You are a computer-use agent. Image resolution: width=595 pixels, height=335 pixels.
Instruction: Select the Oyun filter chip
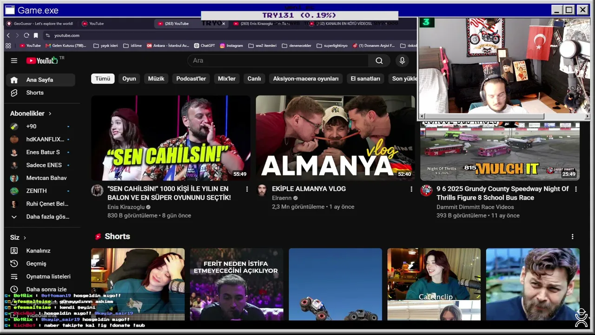(129, 79)
